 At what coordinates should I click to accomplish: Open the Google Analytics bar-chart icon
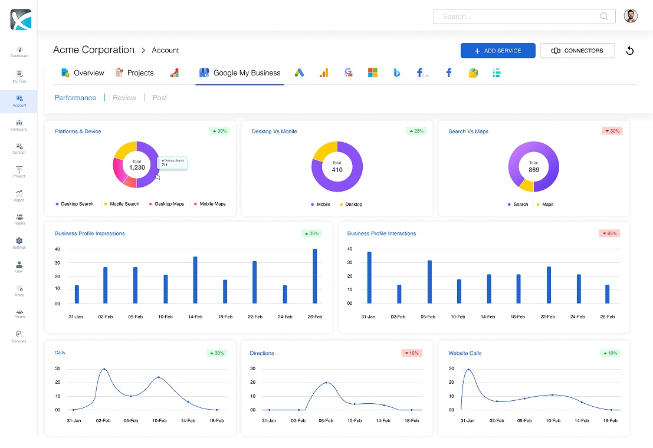pos(324,73)
